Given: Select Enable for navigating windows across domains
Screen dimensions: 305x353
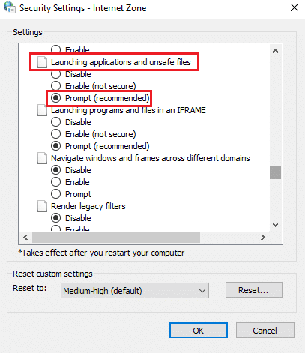Looking at the screenshot, I should [x=70, y=182].
